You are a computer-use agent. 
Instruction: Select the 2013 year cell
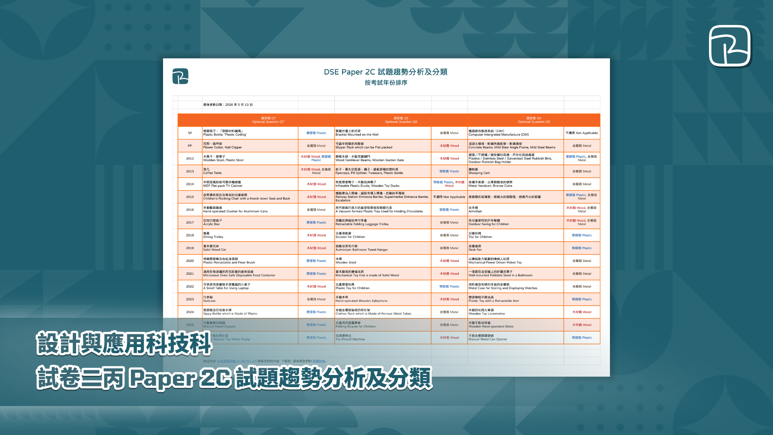(190, 171)
